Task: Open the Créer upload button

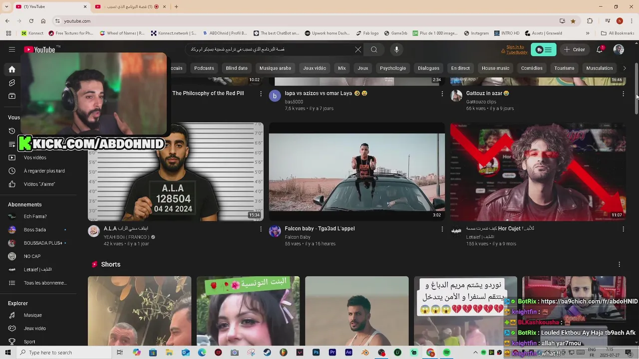Action: point(574,49)
